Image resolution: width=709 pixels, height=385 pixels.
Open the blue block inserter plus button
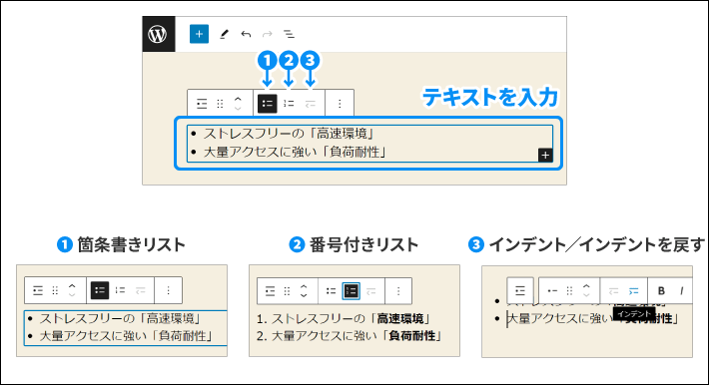coord(199,34)
